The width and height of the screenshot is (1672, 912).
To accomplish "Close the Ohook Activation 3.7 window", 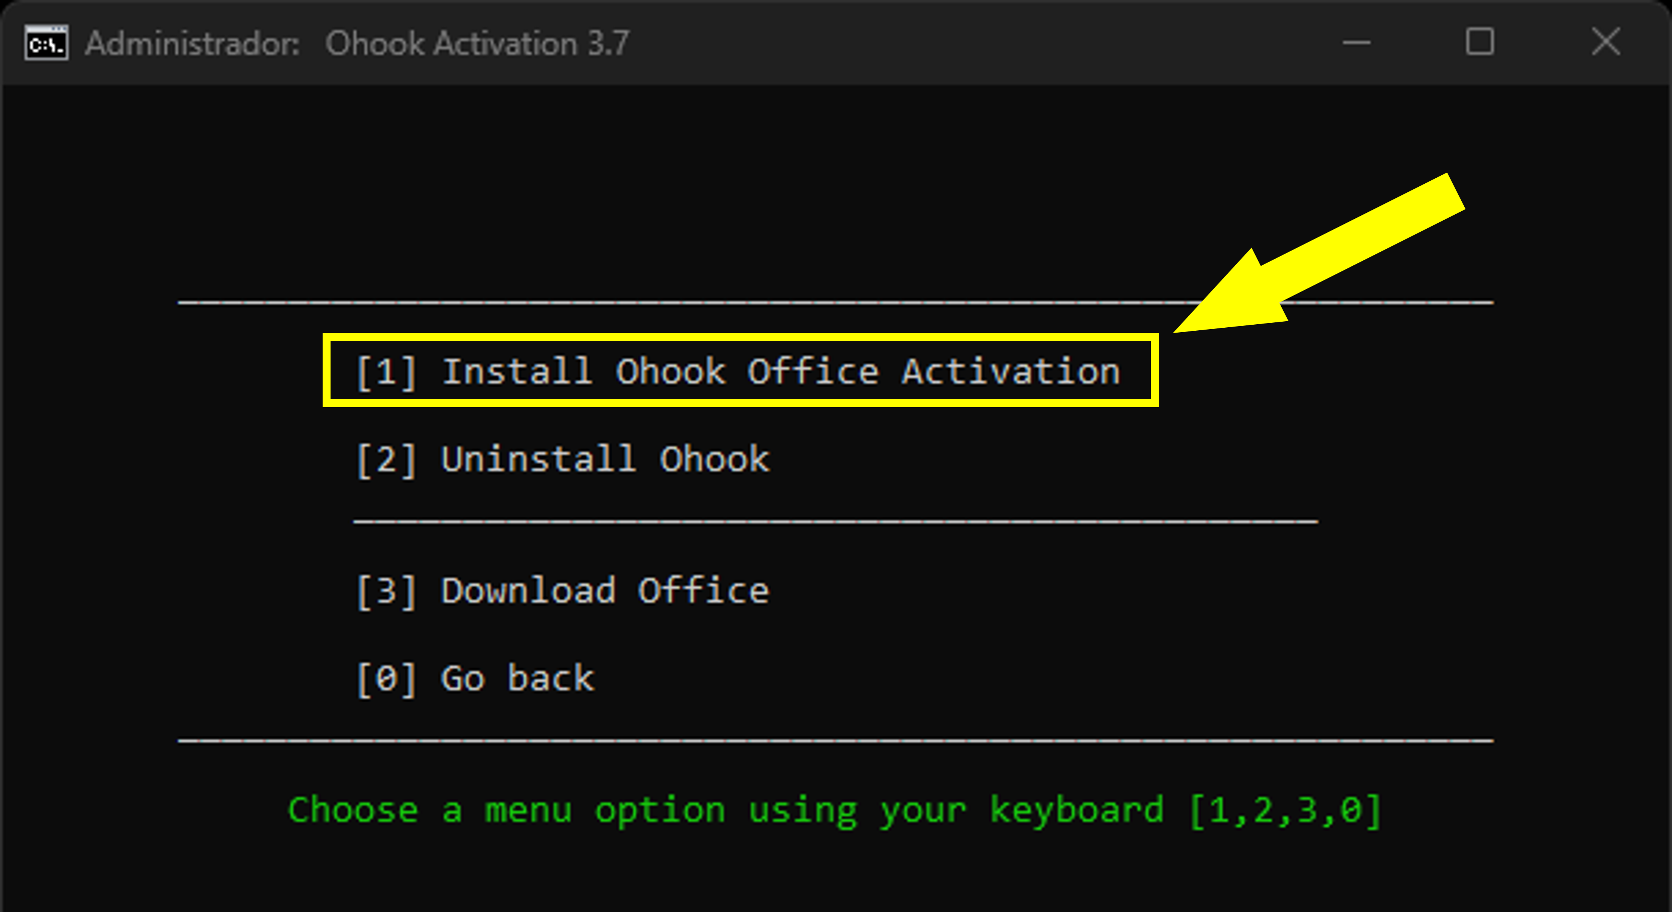I will [x=1605, y=43].
